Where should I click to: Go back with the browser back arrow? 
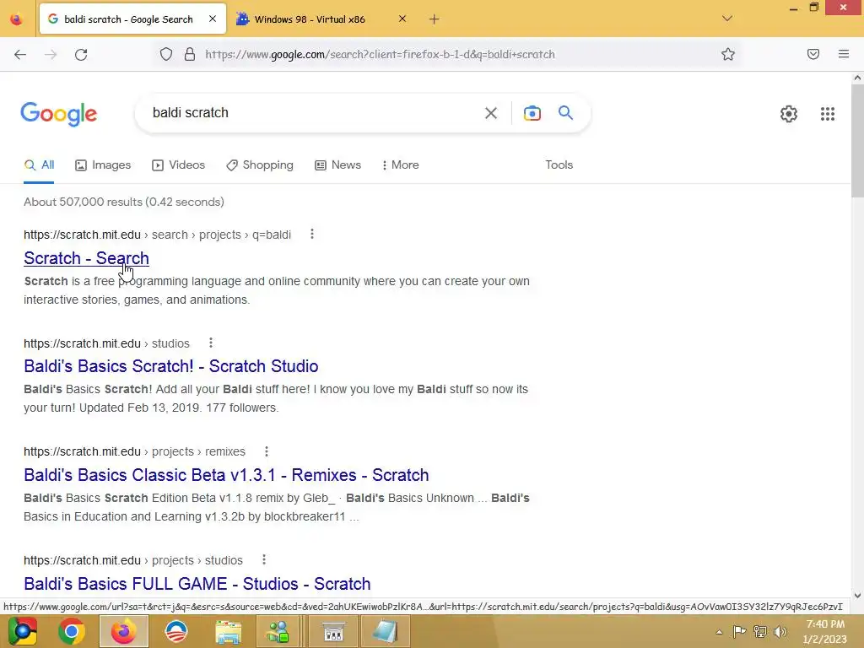coord(20,54)
